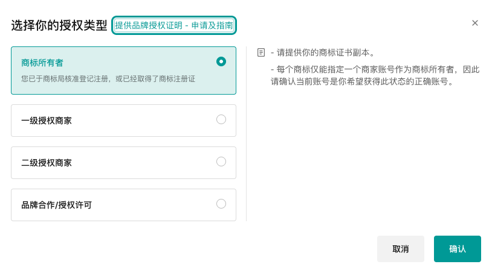Click the 商标所有者 card title text
This screenshot has width=492, height=270.
(x=42, y=63)
